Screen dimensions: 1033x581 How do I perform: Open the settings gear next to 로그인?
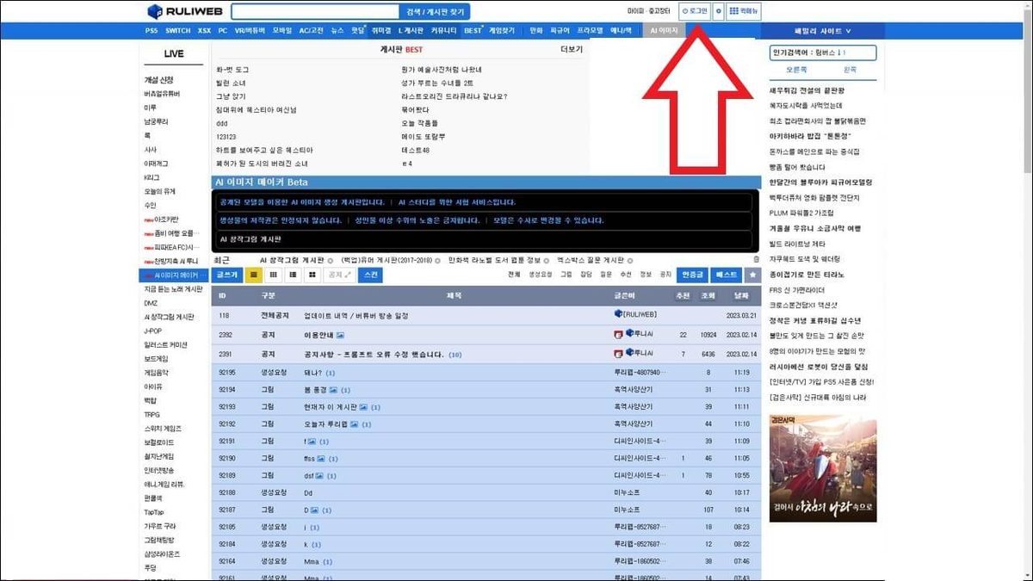click(718, 11)
